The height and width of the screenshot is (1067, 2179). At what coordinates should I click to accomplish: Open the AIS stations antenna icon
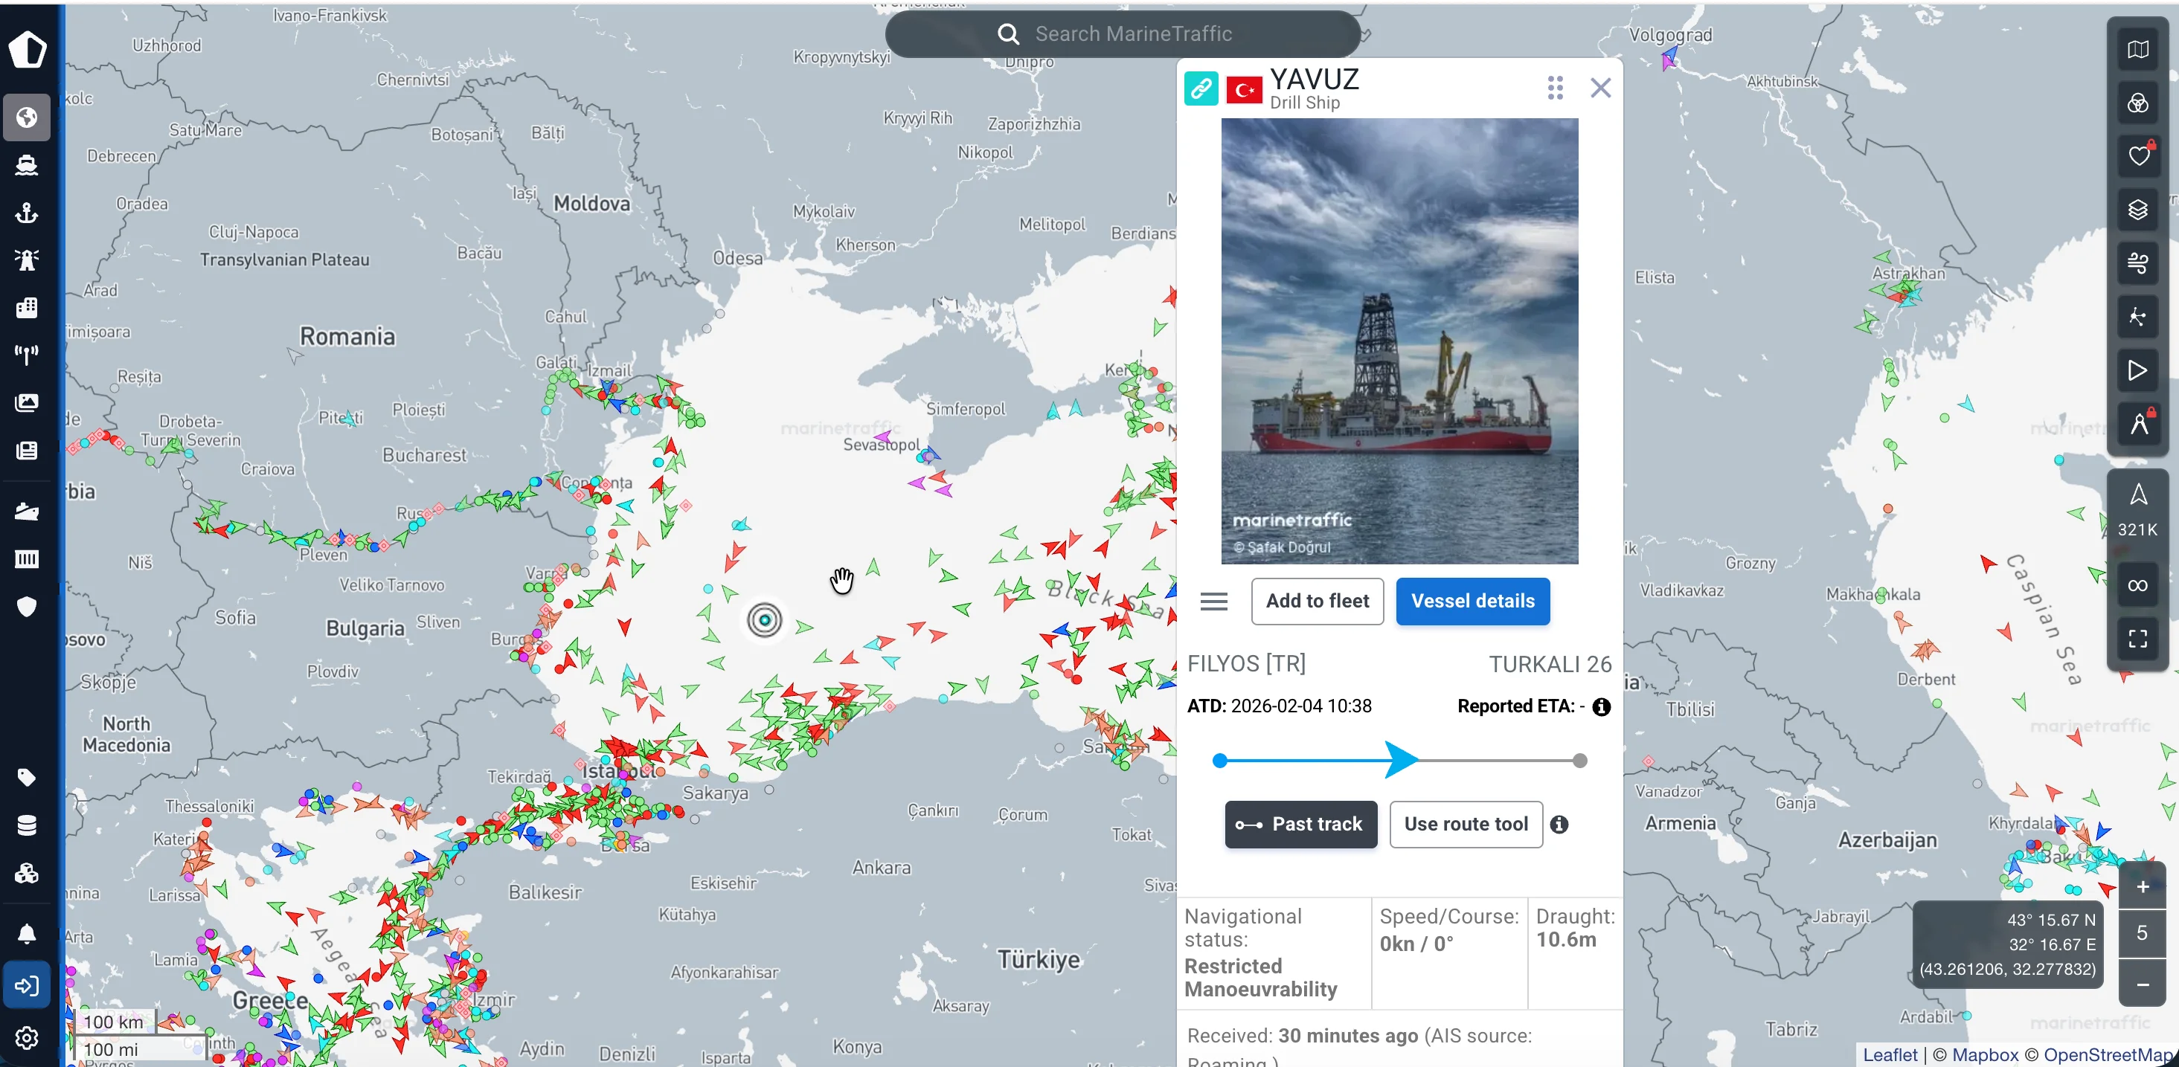coord(27,355)
